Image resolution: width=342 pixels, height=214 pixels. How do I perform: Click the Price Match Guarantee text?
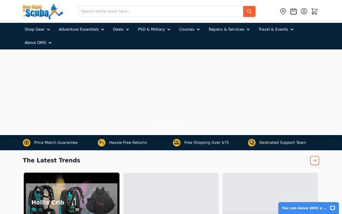coord(56,143)
